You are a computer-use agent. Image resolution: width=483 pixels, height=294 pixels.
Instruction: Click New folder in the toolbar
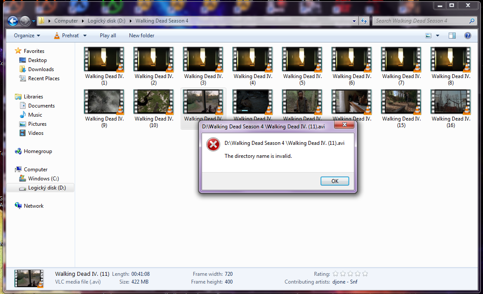(142, 36)
